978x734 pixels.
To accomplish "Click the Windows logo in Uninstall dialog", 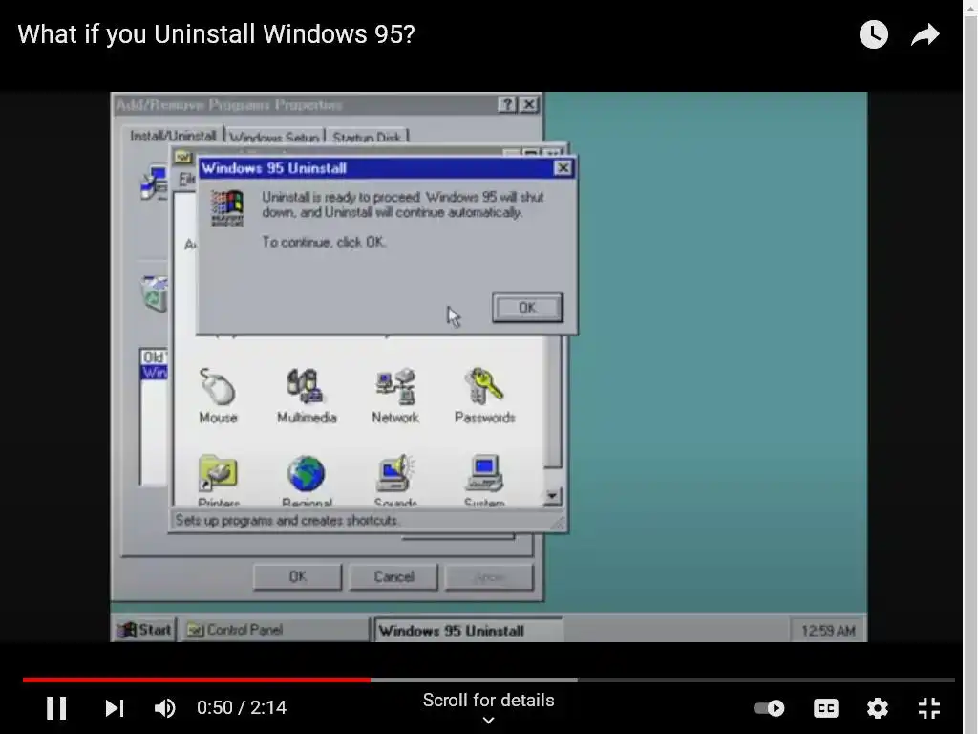I will 227,207.
